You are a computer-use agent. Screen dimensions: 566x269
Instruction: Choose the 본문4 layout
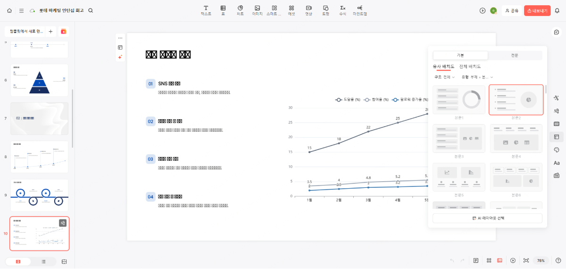[x=516, y=138]
